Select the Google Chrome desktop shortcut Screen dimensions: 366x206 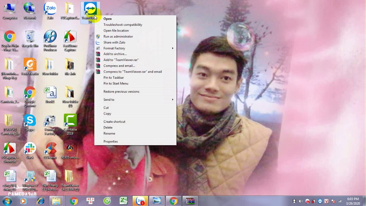click(30, 97)
